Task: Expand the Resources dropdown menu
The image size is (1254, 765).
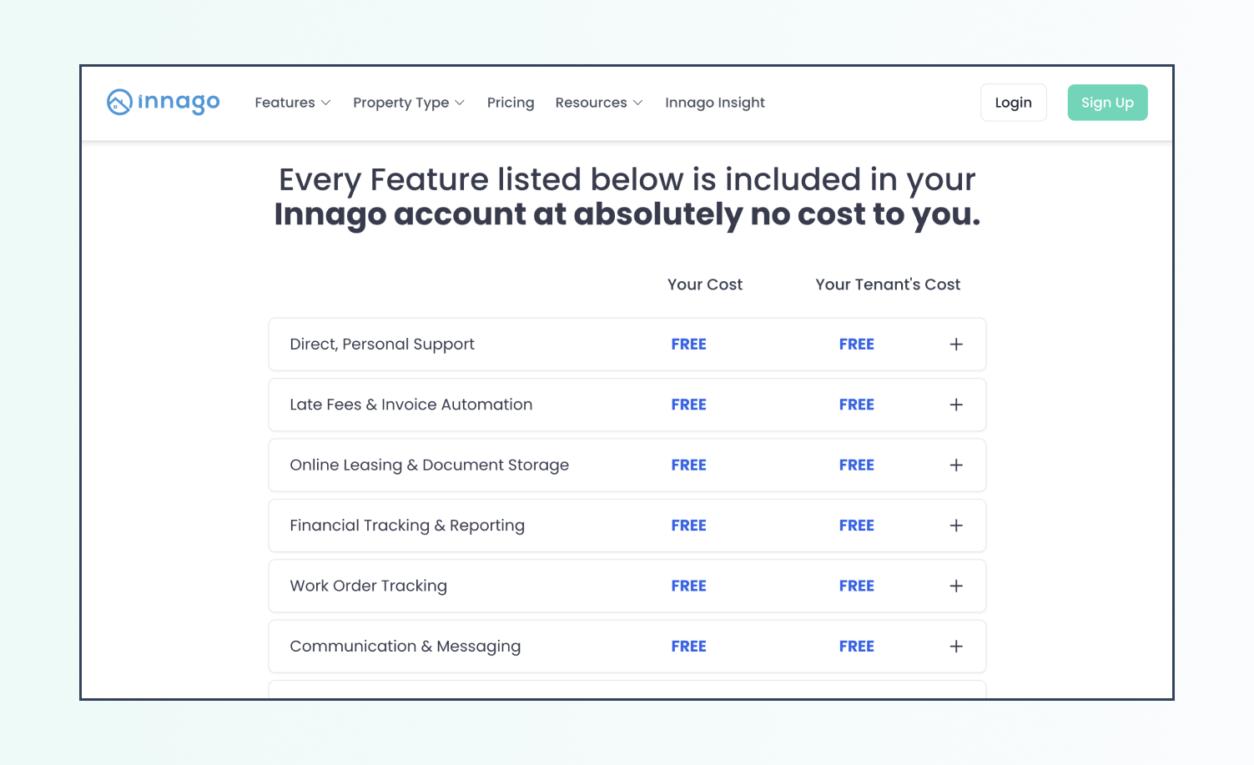Action: 598,103
